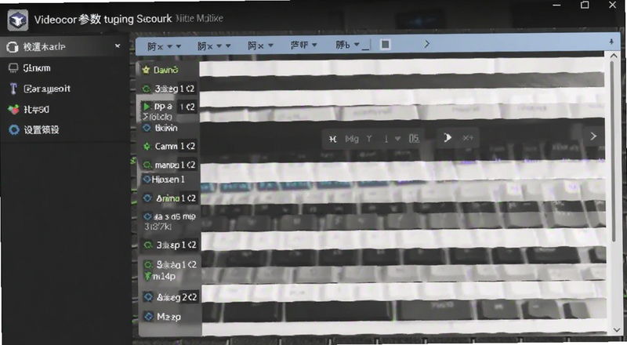Screen dimensions: 627x345
Task: Click the '1 <2' badge on Anima row
Action: pyautogui.click(x=188, y=198)
